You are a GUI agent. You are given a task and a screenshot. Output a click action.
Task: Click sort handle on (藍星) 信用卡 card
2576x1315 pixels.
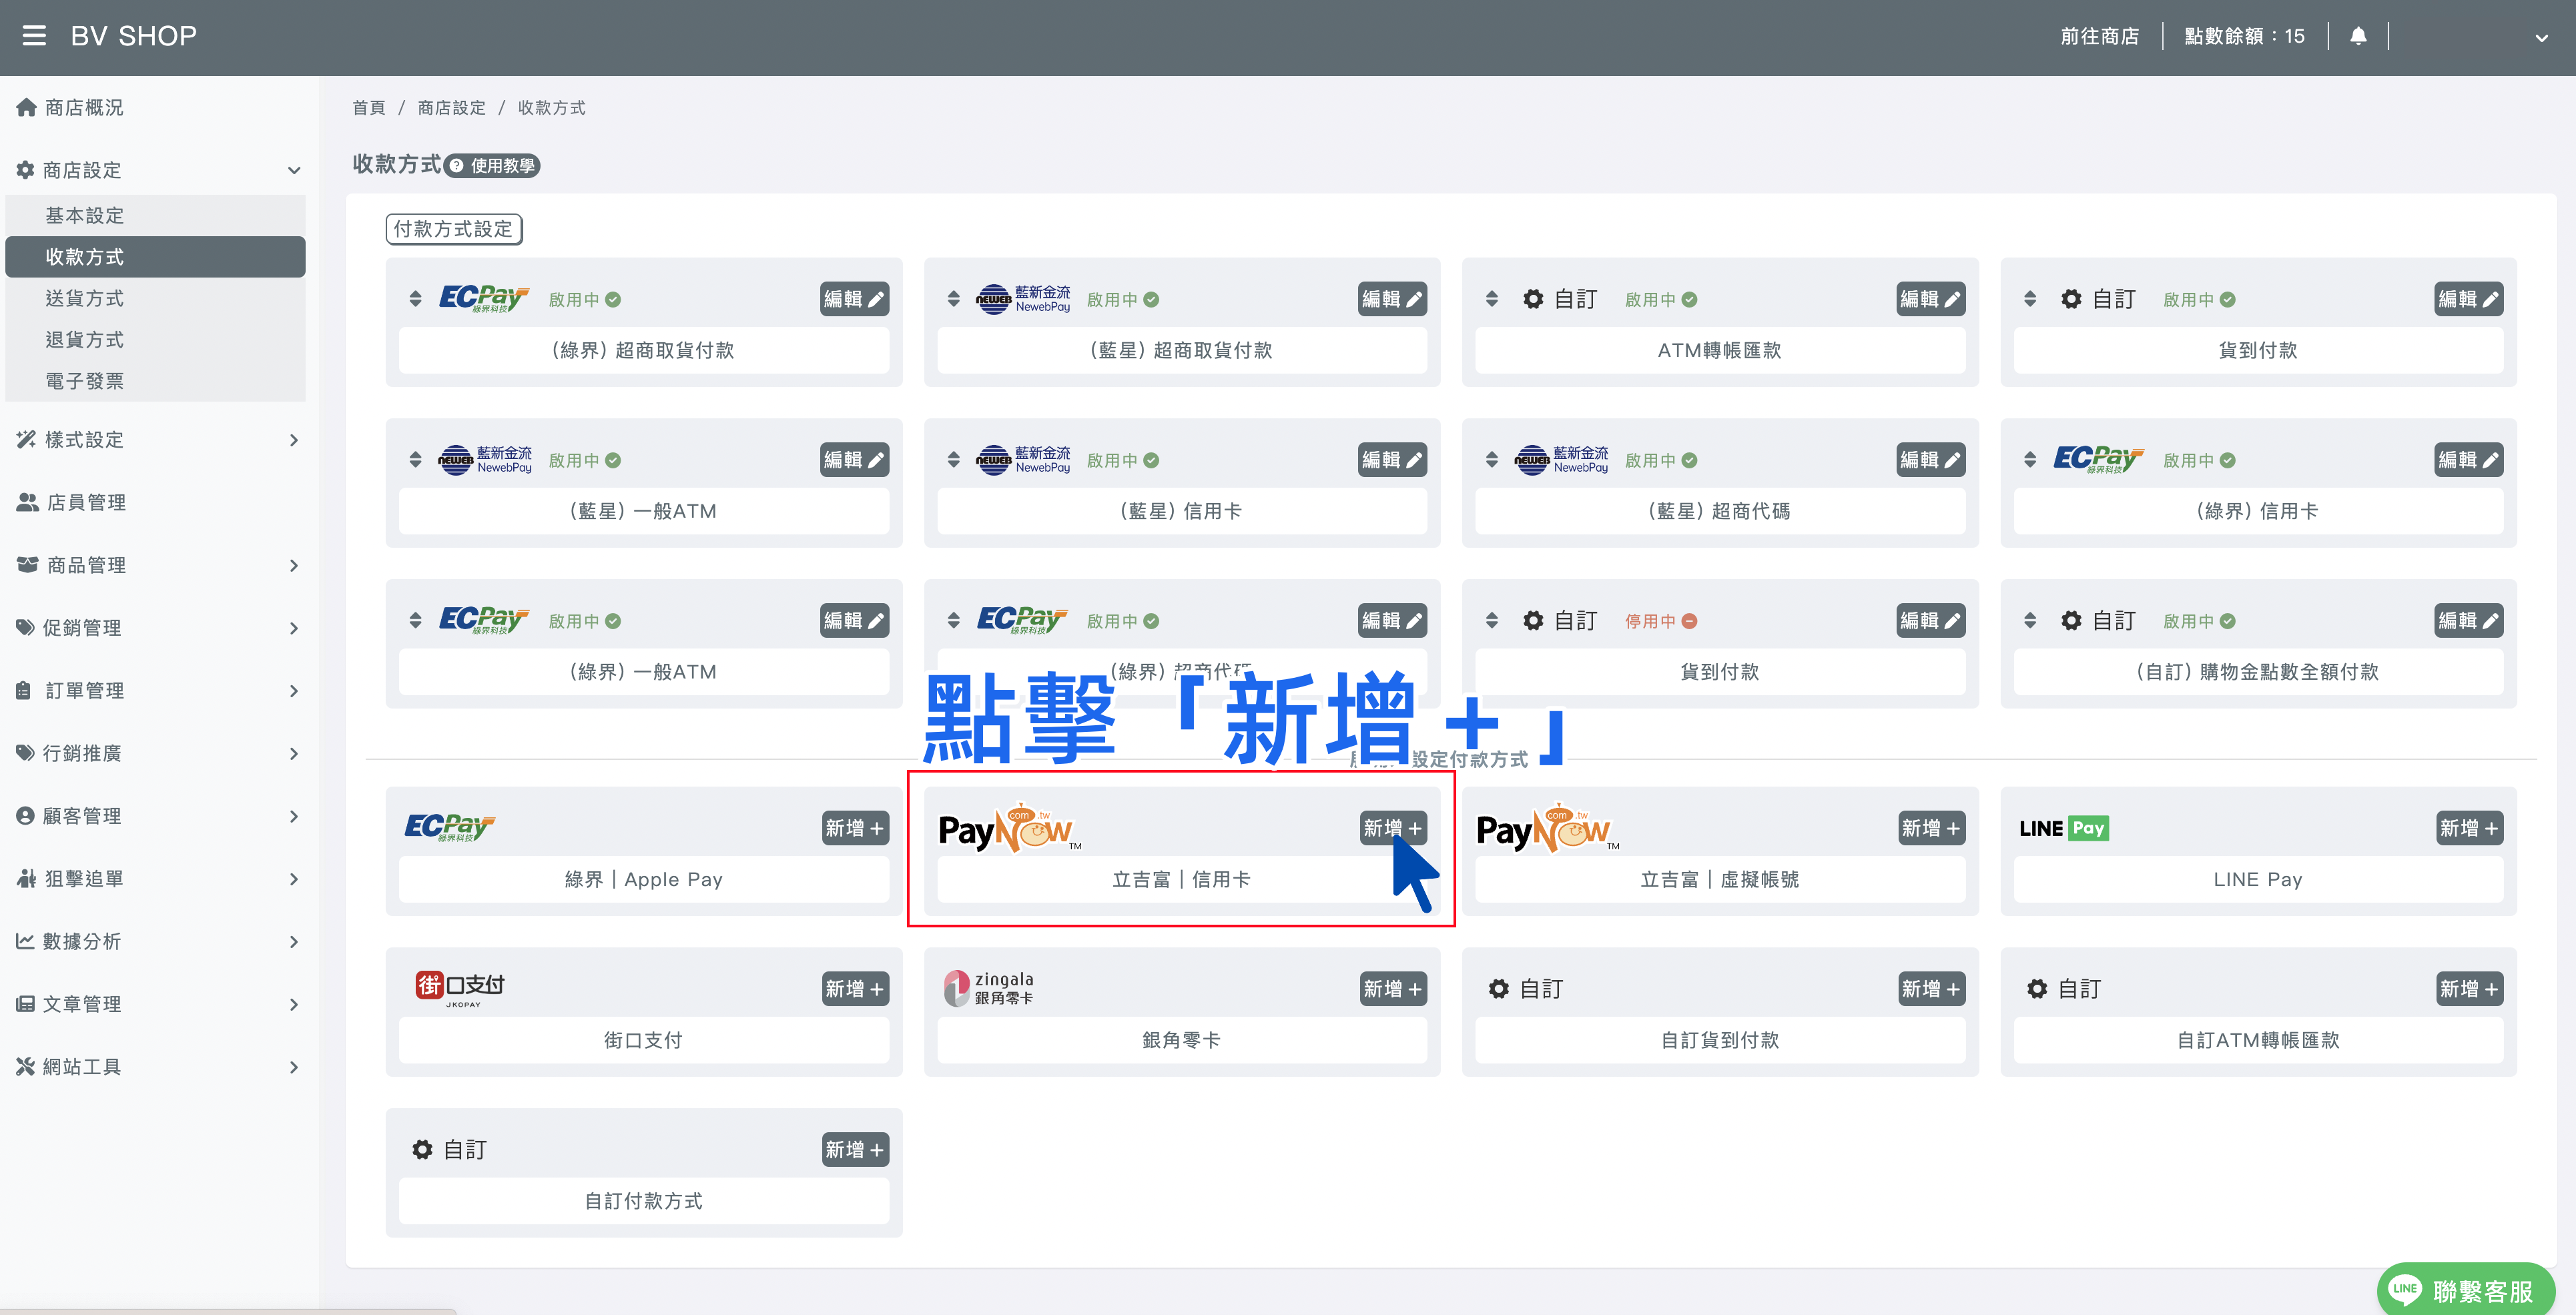953,459
